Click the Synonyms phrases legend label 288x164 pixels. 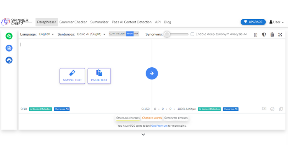(176, 118)
